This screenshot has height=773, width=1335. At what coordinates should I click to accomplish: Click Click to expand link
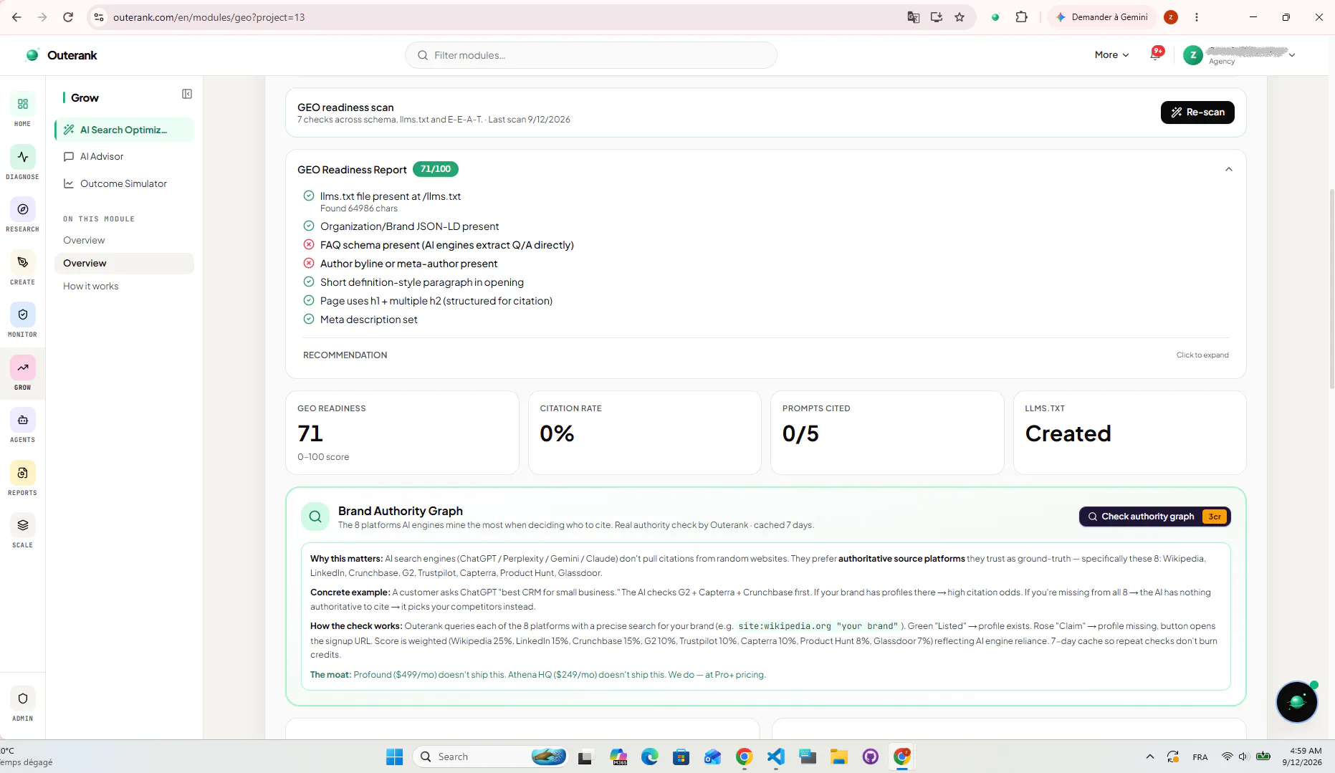pos(1202,355)
